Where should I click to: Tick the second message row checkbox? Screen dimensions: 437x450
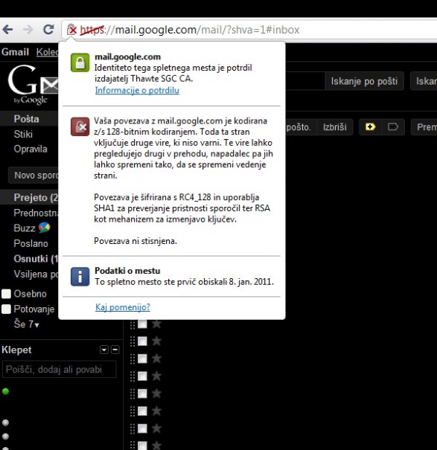142,341
